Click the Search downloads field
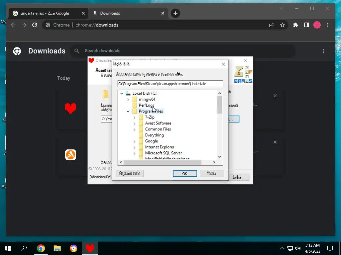Screen dimensions: 341x255 coord(183,51)
